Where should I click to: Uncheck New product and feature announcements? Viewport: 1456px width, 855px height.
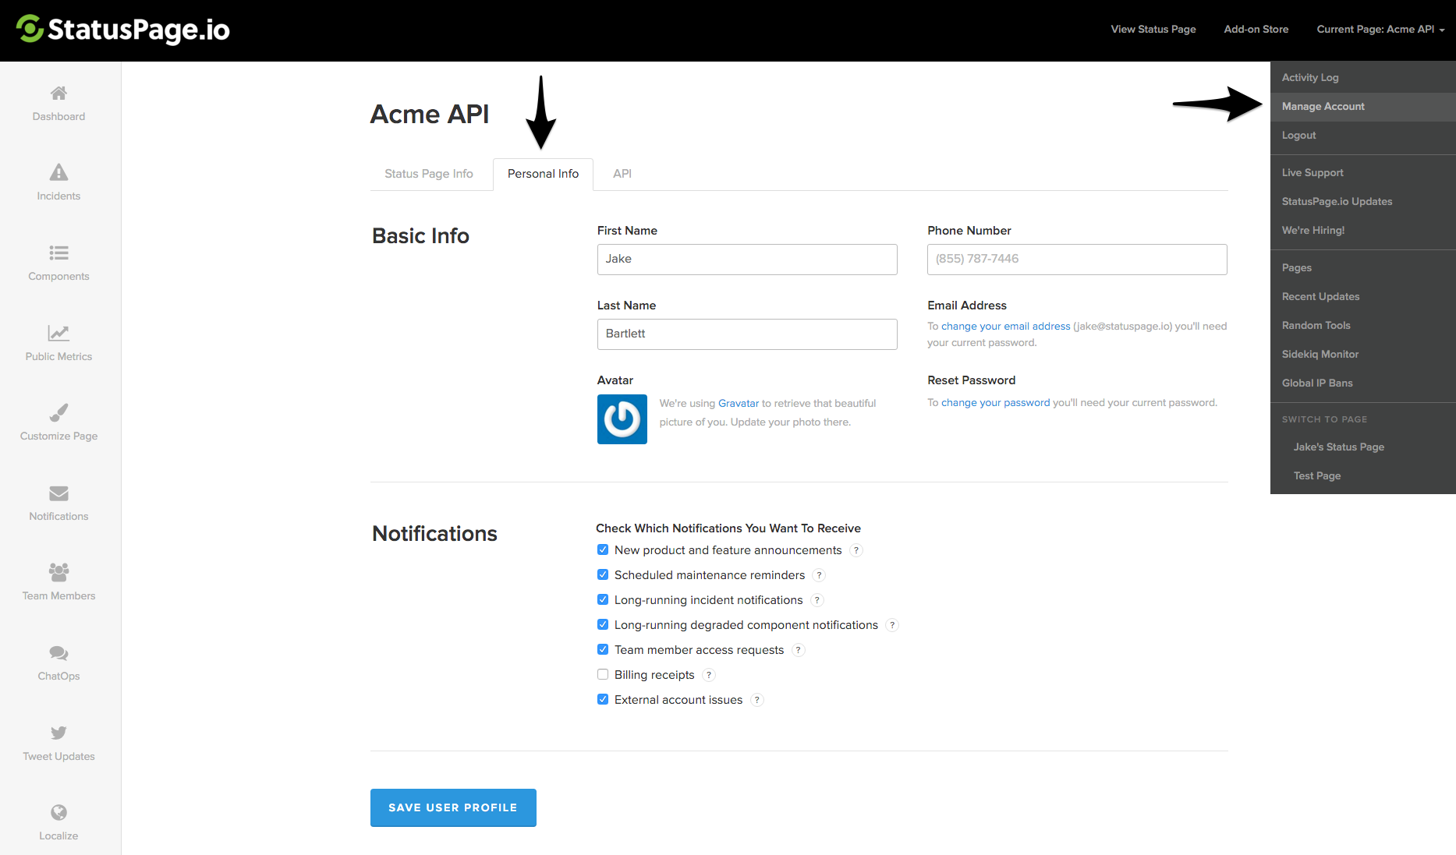pyautogui.click(x=603, y=549)
